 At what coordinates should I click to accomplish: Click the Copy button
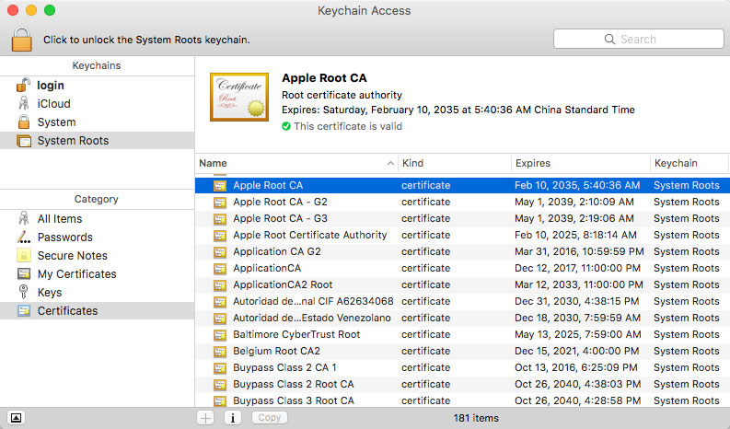tap(270, 417)
